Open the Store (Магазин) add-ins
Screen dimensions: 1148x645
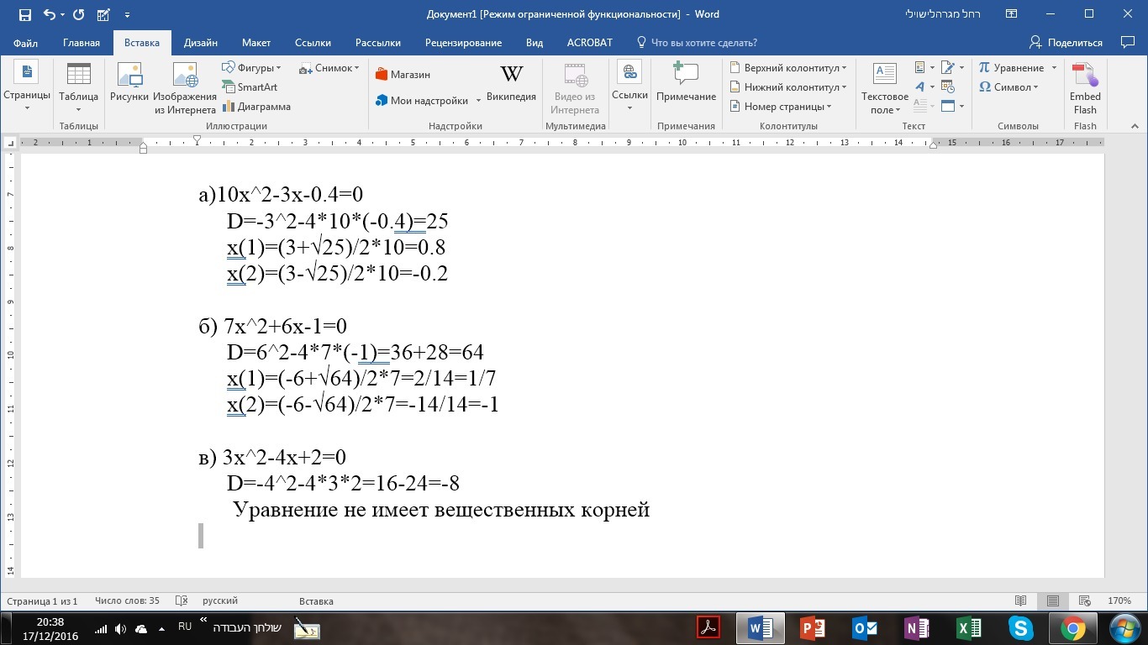tap(403, 75)
